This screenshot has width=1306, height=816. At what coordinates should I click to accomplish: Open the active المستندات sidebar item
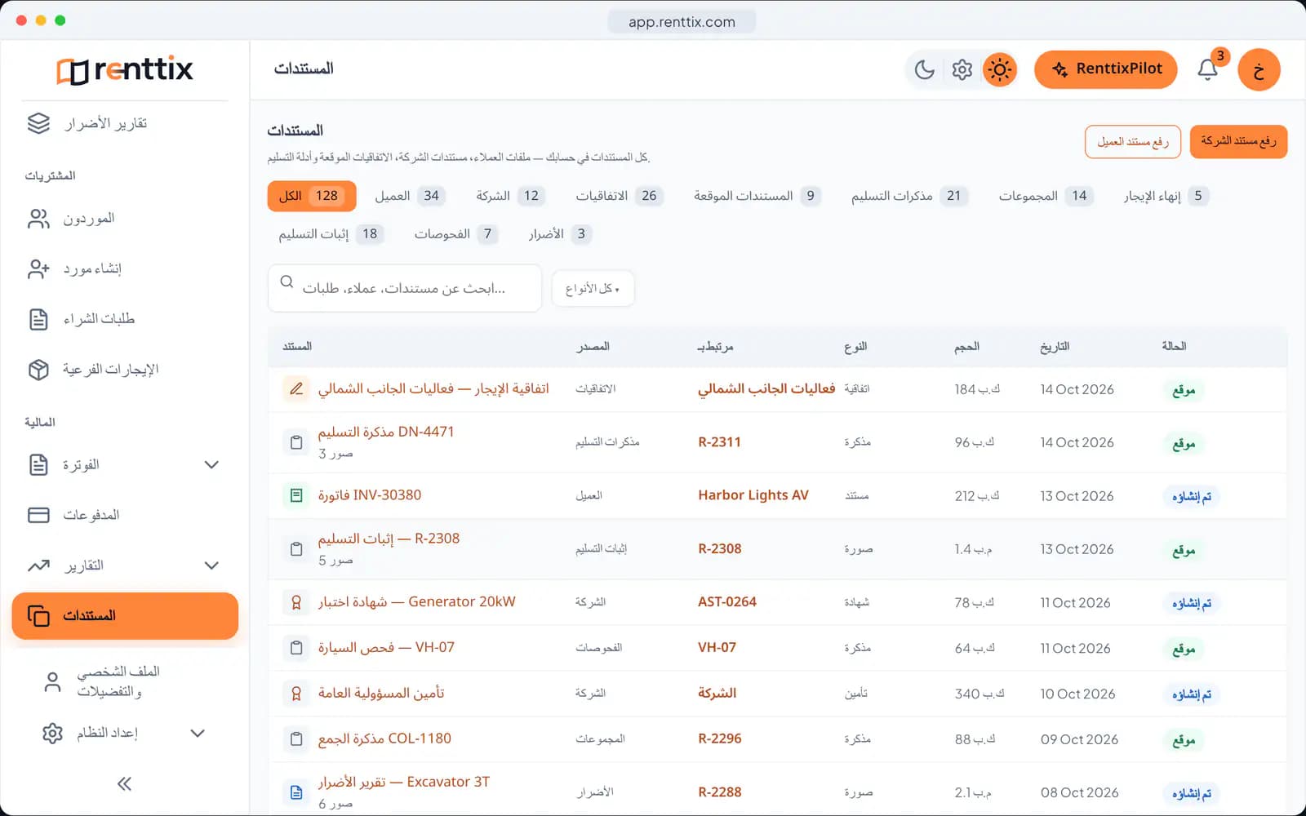(x=125, y=616)
